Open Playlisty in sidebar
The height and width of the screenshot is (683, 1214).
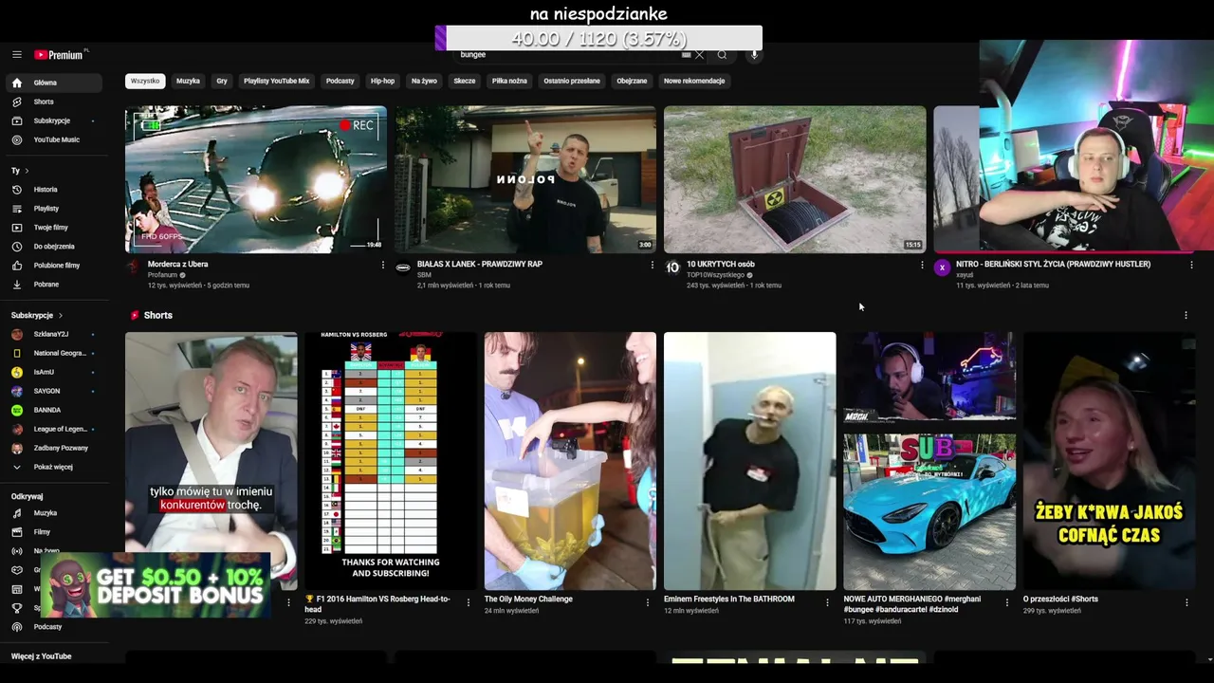[53, 209]
